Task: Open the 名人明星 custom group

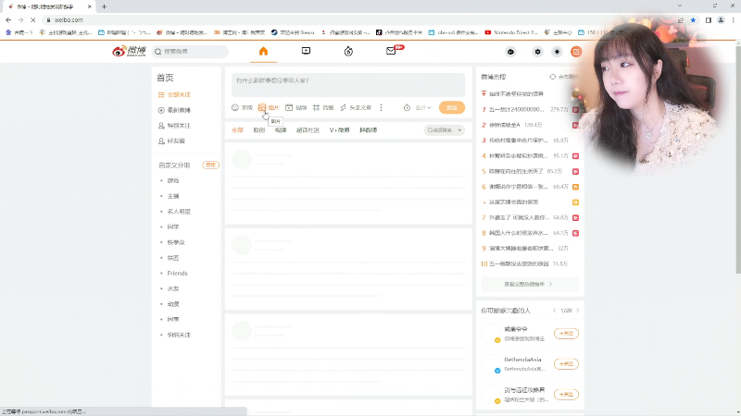Action: click(x=179, y=212)
